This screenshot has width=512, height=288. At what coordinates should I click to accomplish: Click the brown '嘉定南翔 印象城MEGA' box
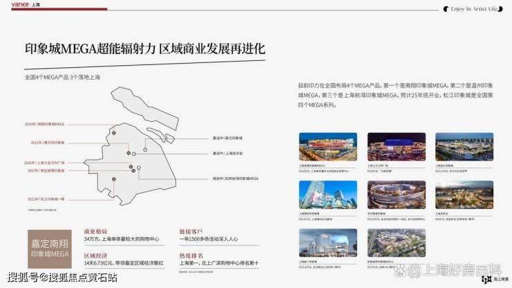tap(50, 249)
